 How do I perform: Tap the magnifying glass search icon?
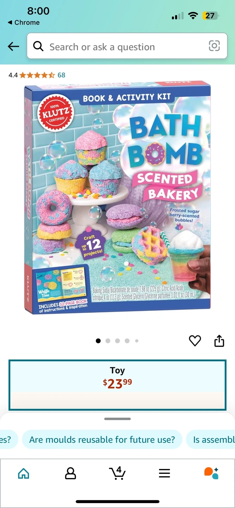38,46
